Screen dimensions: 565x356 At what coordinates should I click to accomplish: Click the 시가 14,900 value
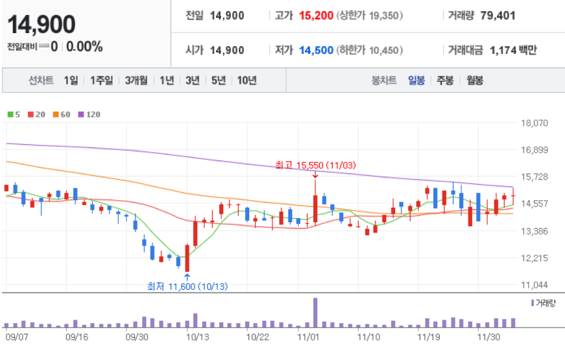point(227,50)
